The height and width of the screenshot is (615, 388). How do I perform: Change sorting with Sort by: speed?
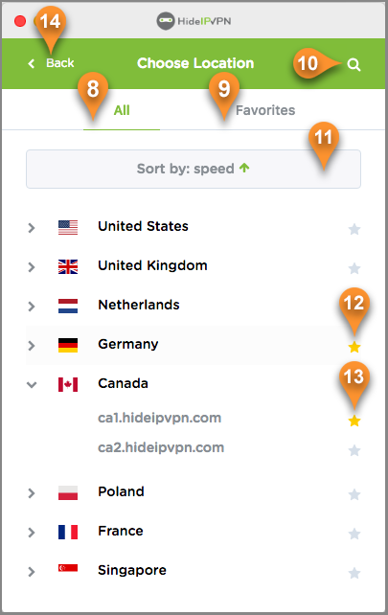pos(194,169)
